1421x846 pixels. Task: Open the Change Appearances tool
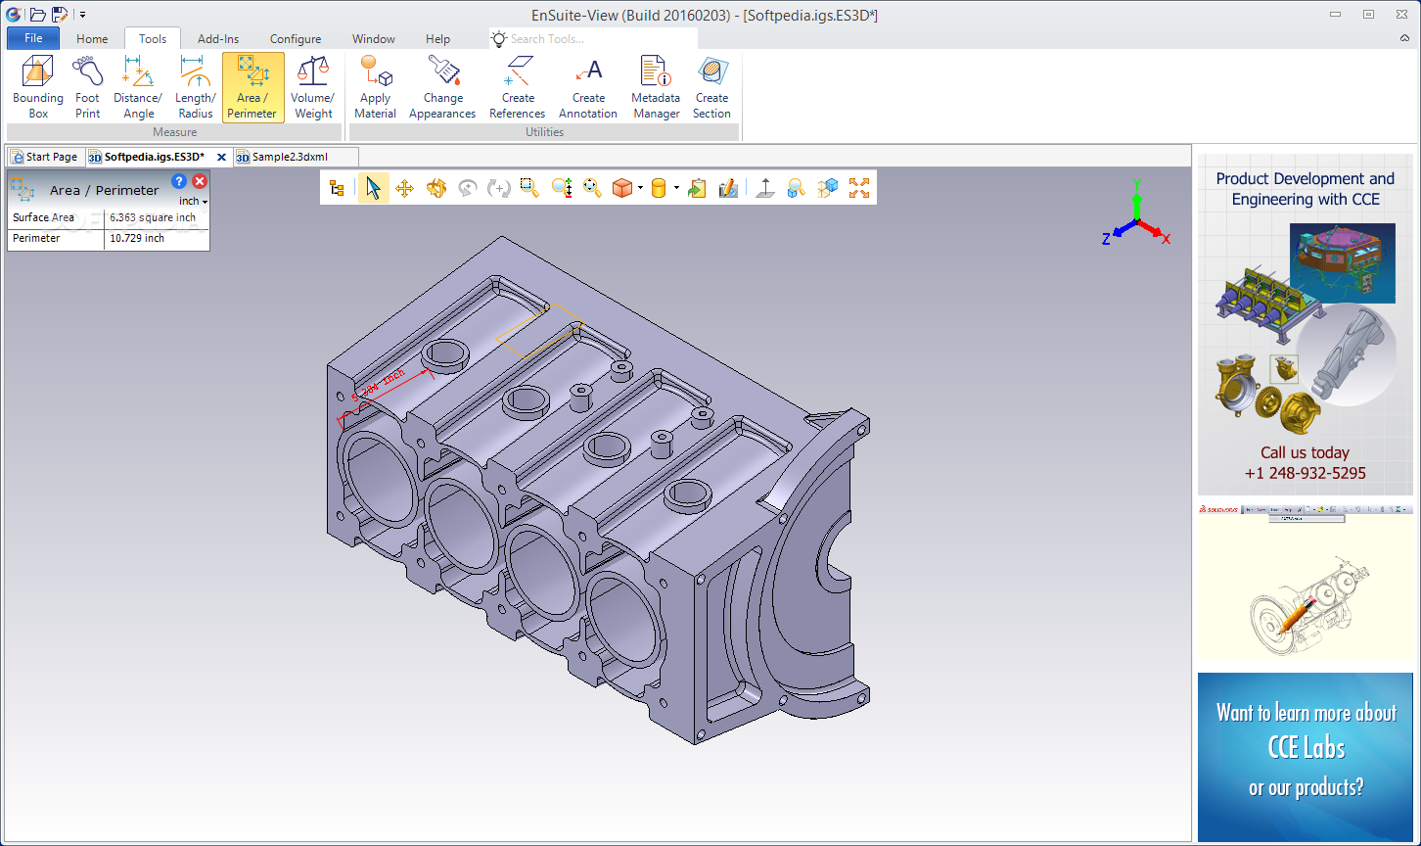point(442,87)
